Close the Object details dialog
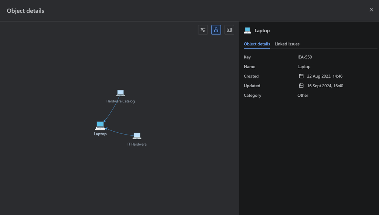 point(371,10)
